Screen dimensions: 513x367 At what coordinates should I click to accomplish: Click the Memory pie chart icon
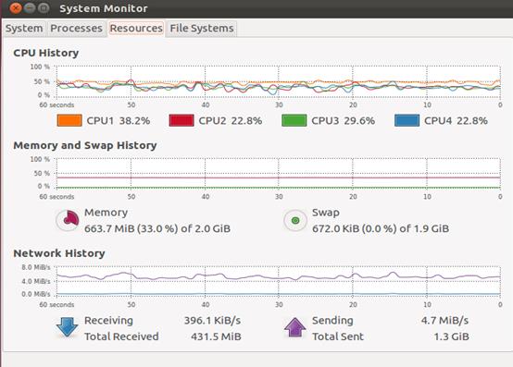(x=68, y=220)
